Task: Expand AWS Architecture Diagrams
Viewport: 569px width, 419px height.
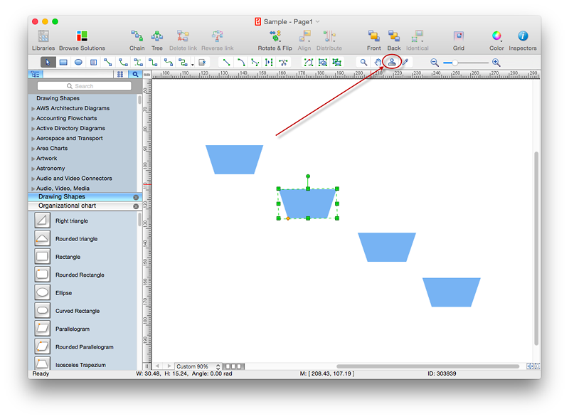Action: [33, 109]
